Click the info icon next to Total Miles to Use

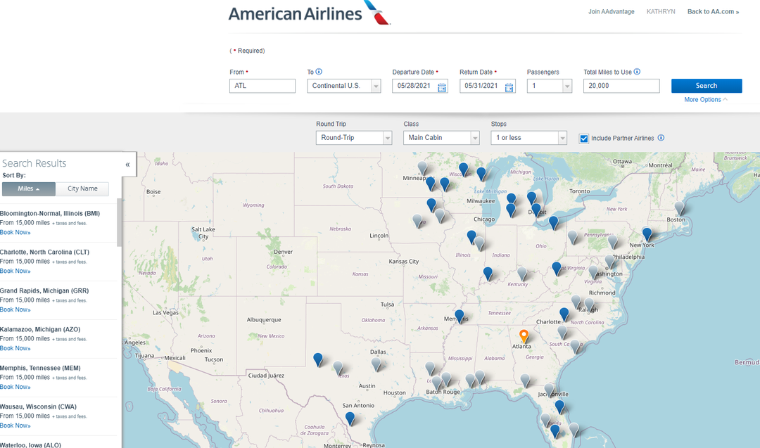(x=637, y=71)
